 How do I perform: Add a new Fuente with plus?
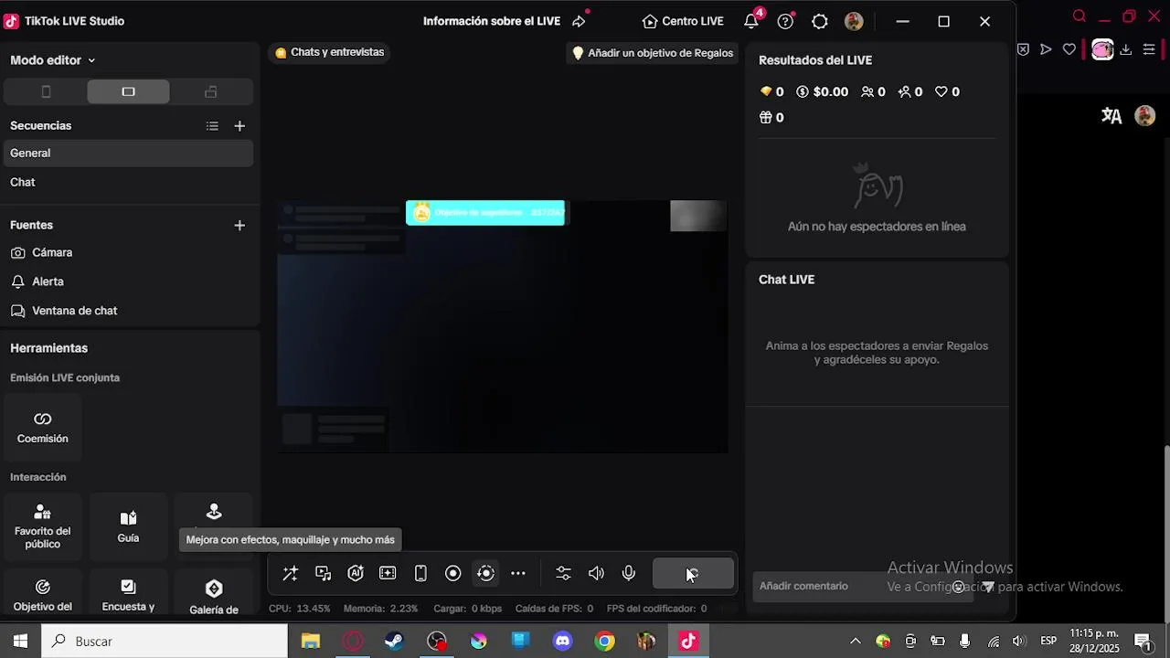tap(239, 225)
